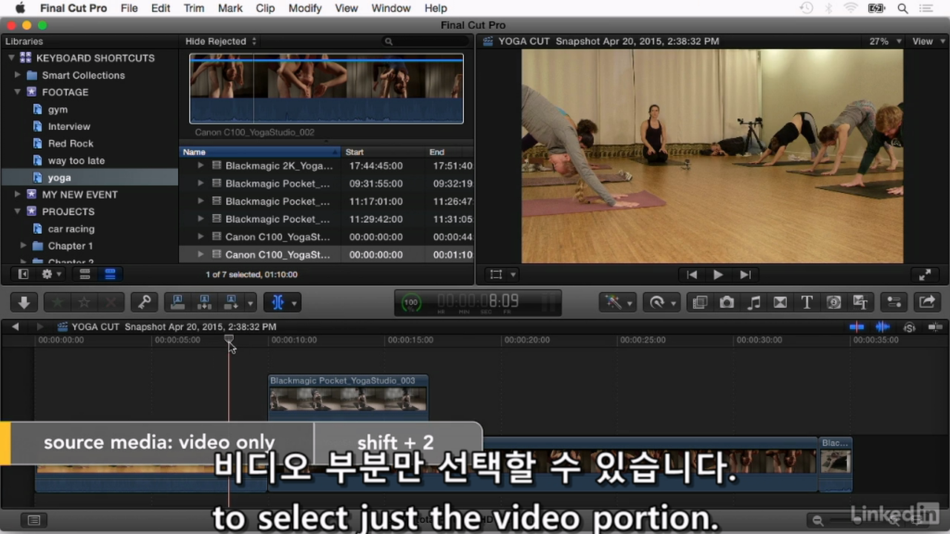950x534 pixels.
Task: Open the browser gear options menu
Action: 52,274
